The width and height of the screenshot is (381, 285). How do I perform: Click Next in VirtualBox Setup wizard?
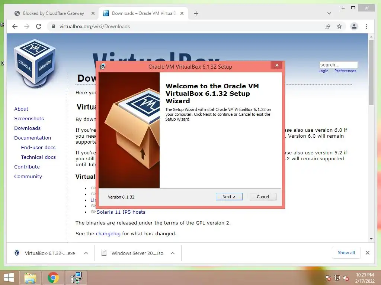tap(229, 197)
